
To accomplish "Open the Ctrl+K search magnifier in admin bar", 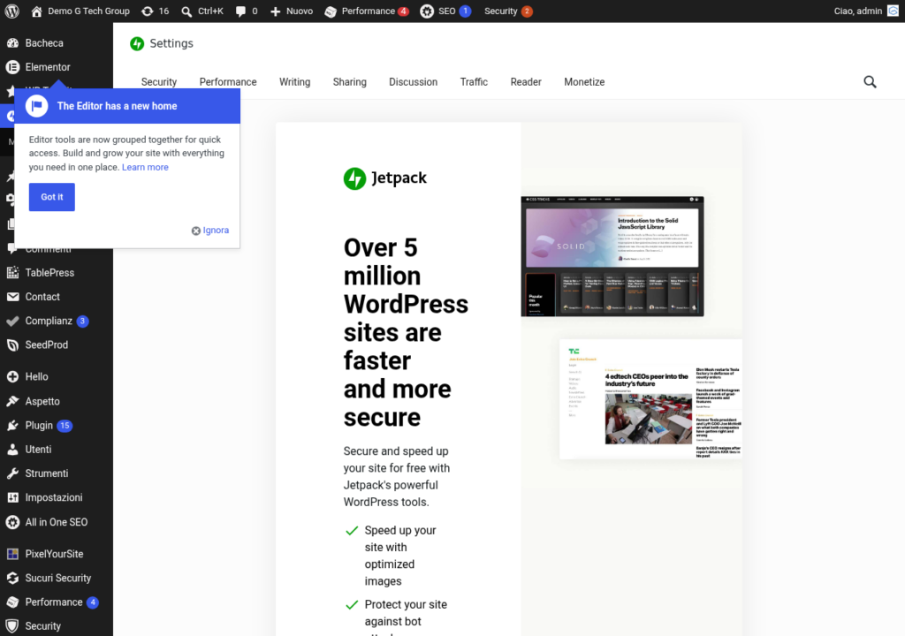I will coord(186,11).
